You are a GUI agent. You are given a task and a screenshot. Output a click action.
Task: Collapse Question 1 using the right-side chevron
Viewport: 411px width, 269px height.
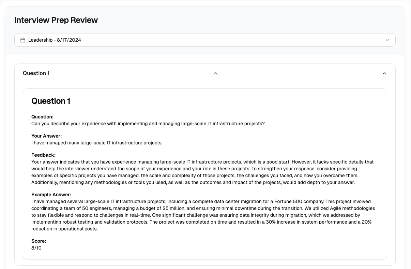pos(384,73)
